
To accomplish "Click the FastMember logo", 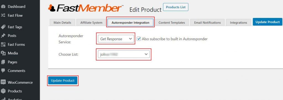I will (x=86, y=8).
